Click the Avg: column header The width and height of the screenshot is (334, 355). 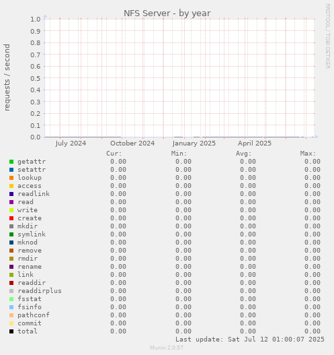tap(243, 154)
